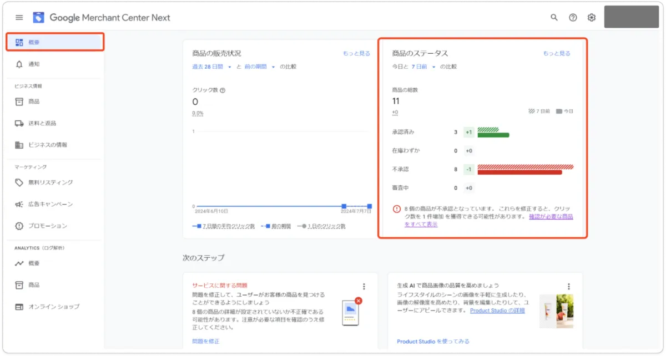Click the サービスに関する問題 heading
Image resolution: width=666 pixels, height=356 pixels.
(x=220, y=284)
